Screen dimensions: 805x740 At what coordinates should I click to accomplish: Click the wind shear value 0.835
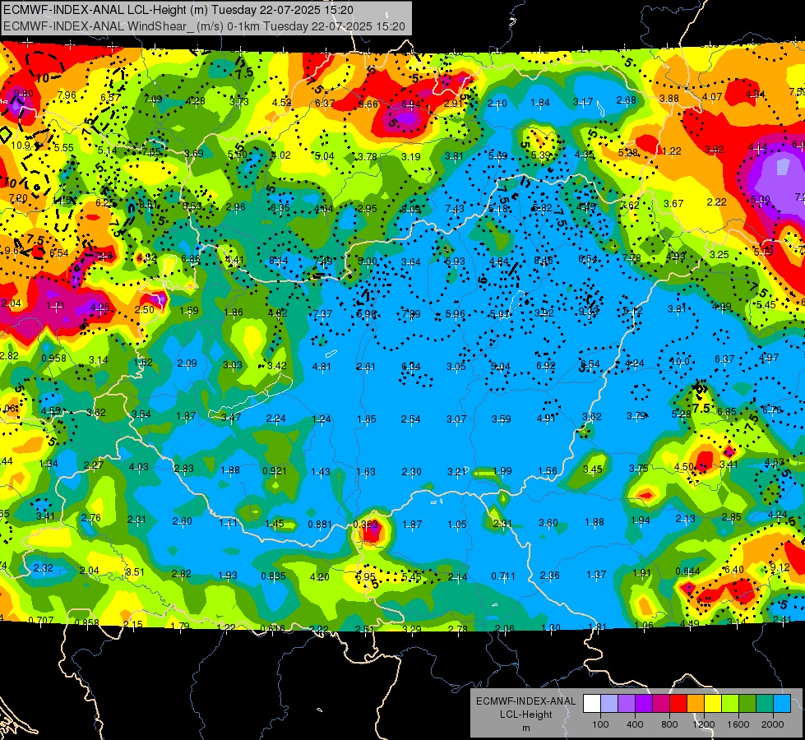pos(273,576)
